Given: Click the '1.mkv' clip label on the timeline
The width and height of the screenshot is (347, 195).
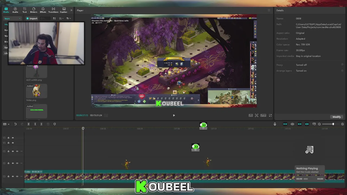Looking at the screenshot, I should (x=27, y=172).
